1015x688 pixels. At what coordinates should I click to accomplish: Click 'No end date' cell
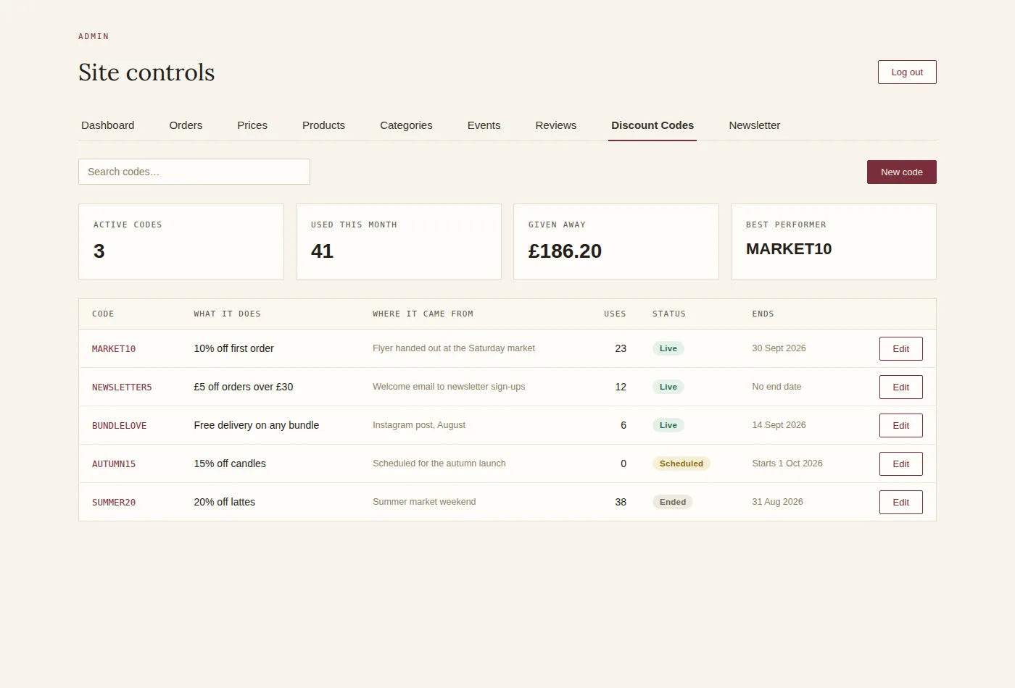(776, 387)
